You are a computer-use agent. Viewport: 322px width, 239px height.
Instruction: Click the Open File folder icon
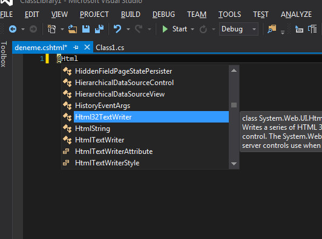tap(73, 29)
